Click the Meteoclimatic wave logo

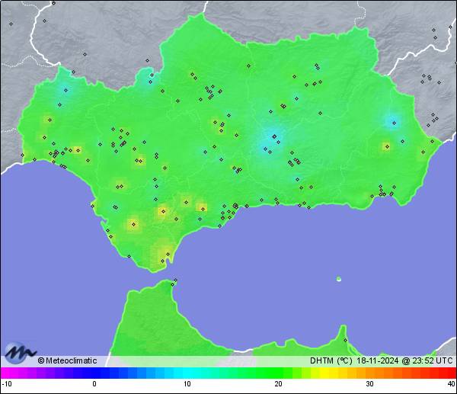pyautogui.click(x=20, y=353)
